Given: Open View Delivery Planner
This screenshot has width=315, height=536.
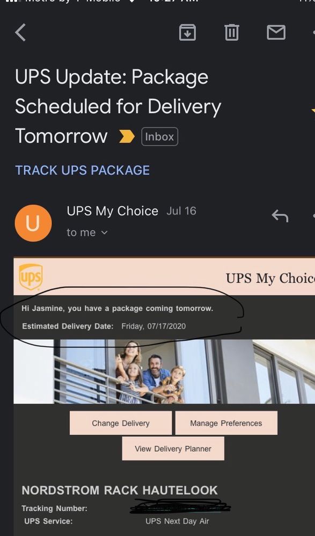Looking at the screenshot, I should point(173,449).
